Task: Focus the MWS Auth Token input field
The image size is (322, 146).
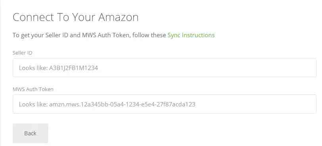Action: click(x=164, y=104)
